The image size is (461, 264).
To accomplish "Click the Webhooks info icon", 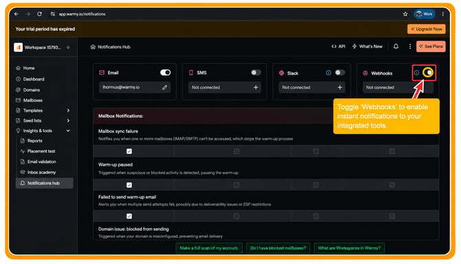I will tap(416, 73).
